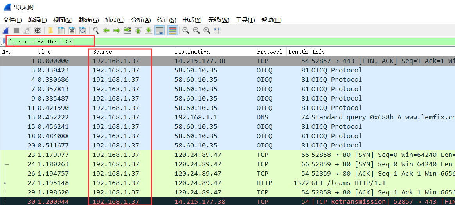Stop the running packet capture
Image resolution: width=455 pixels, height=205 pixels.
pyautogui.click(x=16, y=31)
